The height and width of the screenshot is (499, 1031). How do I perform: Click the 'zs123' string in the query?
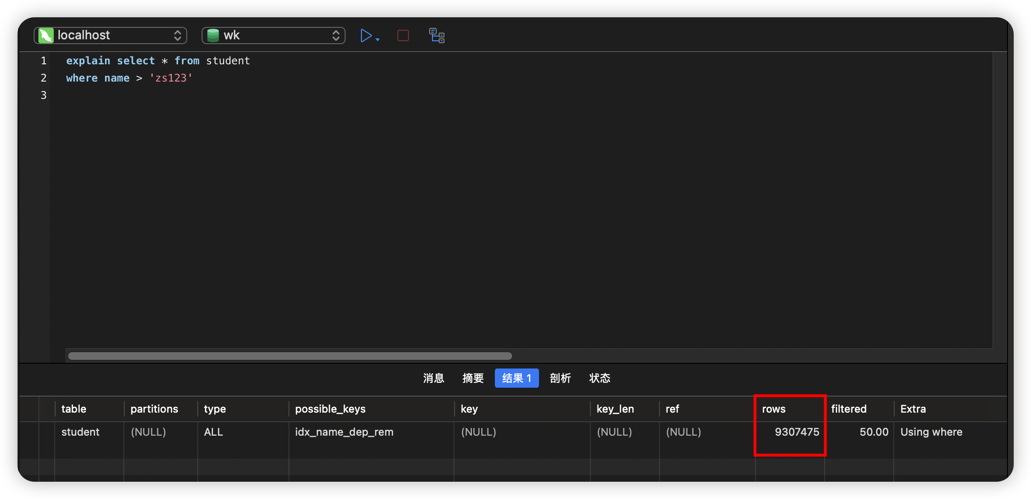[x=171, y=78]
